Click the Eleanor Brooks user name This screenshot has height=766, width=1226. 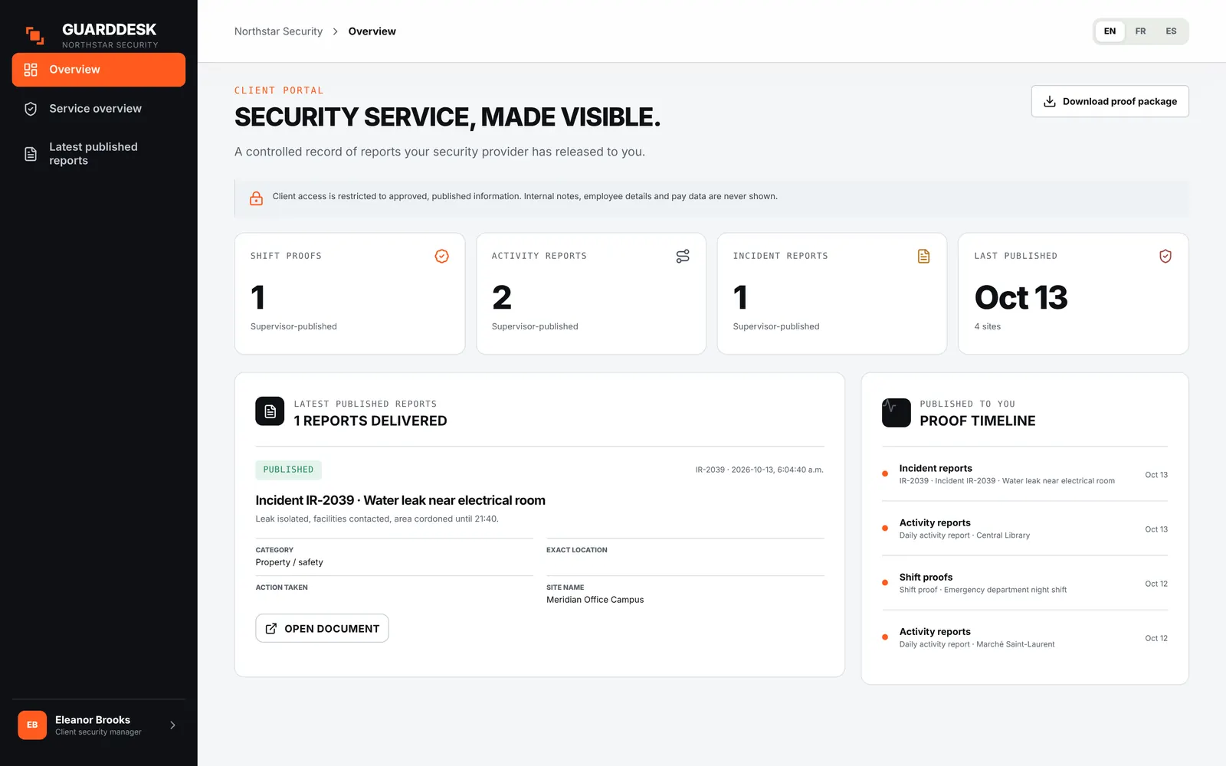(x=93, y=719)
